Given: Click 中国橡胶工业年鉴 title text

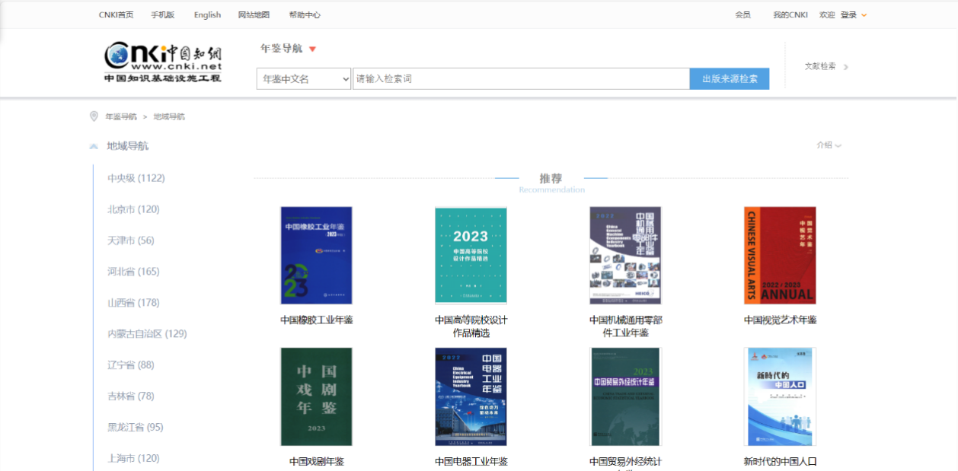Looking at the screenshot, I should pos(317,320).
